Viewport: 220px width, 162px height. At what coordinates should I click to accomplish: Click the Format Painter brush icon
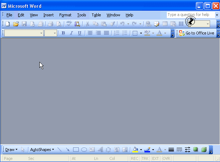[112, 24]
